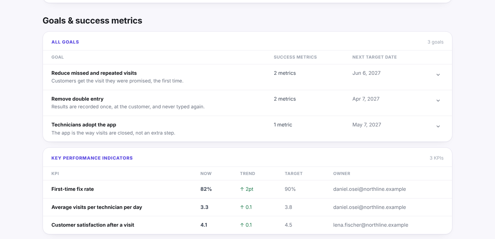Viewport: 495px width, 239px height.
Task: Click the Average visits per technician per day KPI
Action: 97,207
